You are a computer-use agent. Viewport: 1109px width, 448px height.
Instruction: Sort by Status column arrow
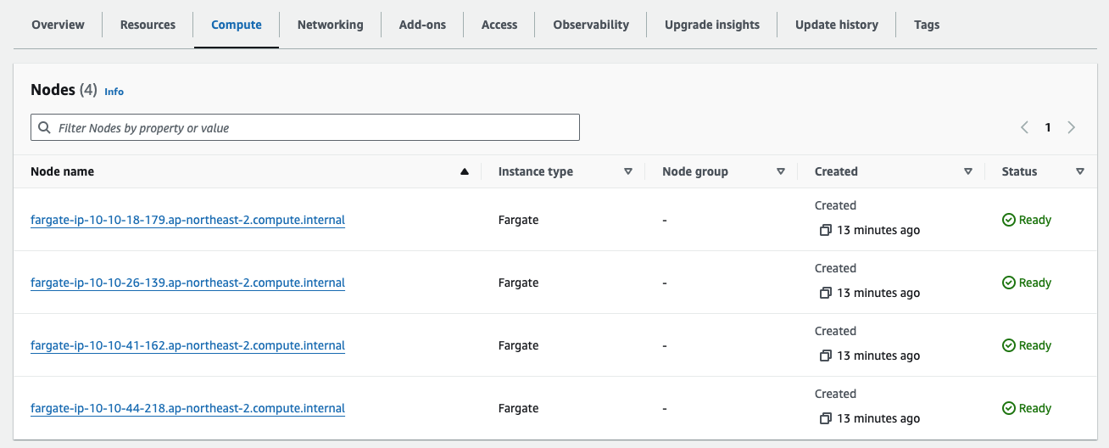(x=1080, y=171)
